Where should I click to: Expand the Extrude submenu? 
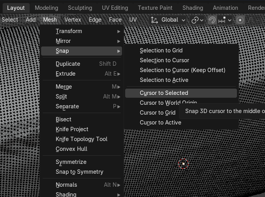tap(81, 74)
